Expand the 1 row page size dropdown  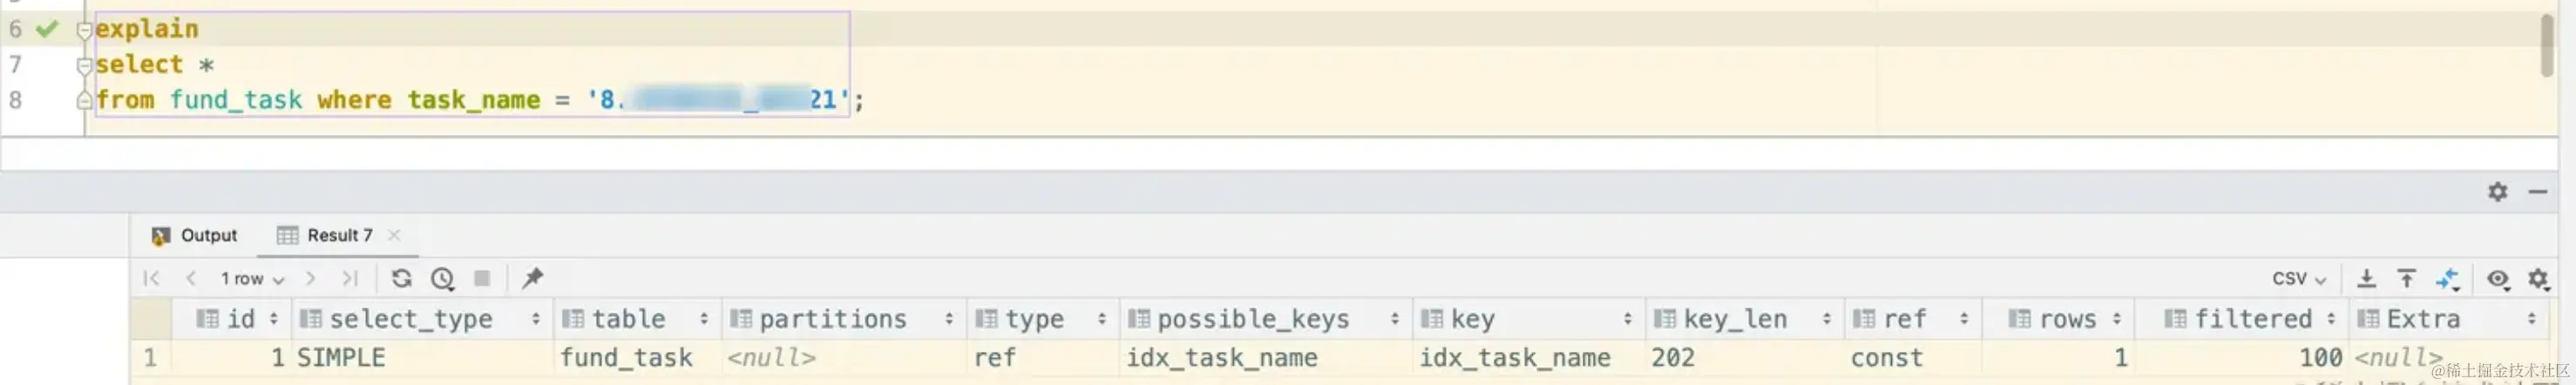click(252, 278)
